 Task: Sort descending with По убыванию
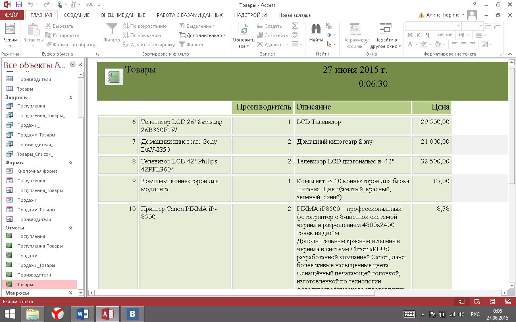[x=142, y=35]
